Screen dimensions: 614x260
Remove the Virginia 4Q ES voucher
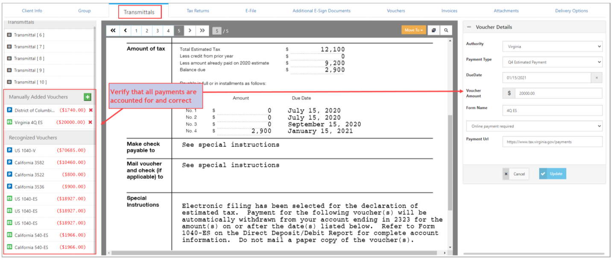[91, 122]
